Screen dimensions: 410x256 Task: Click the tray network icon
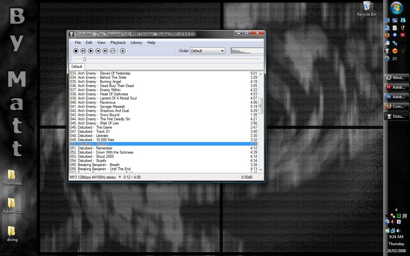click(393, 230)
